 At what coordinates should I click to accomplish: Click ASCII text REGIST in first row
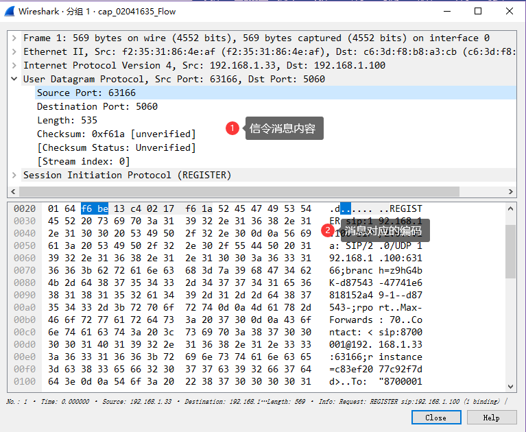[405, 208]
